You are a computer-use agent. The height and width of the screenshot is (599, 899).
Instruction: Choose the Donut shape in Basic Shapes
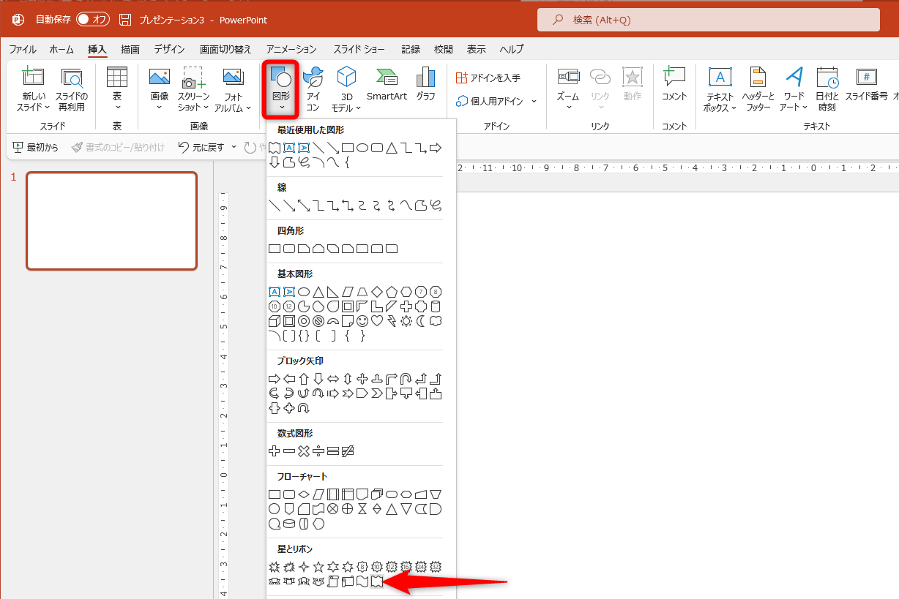pyautogui.click(x=304, y=321)
